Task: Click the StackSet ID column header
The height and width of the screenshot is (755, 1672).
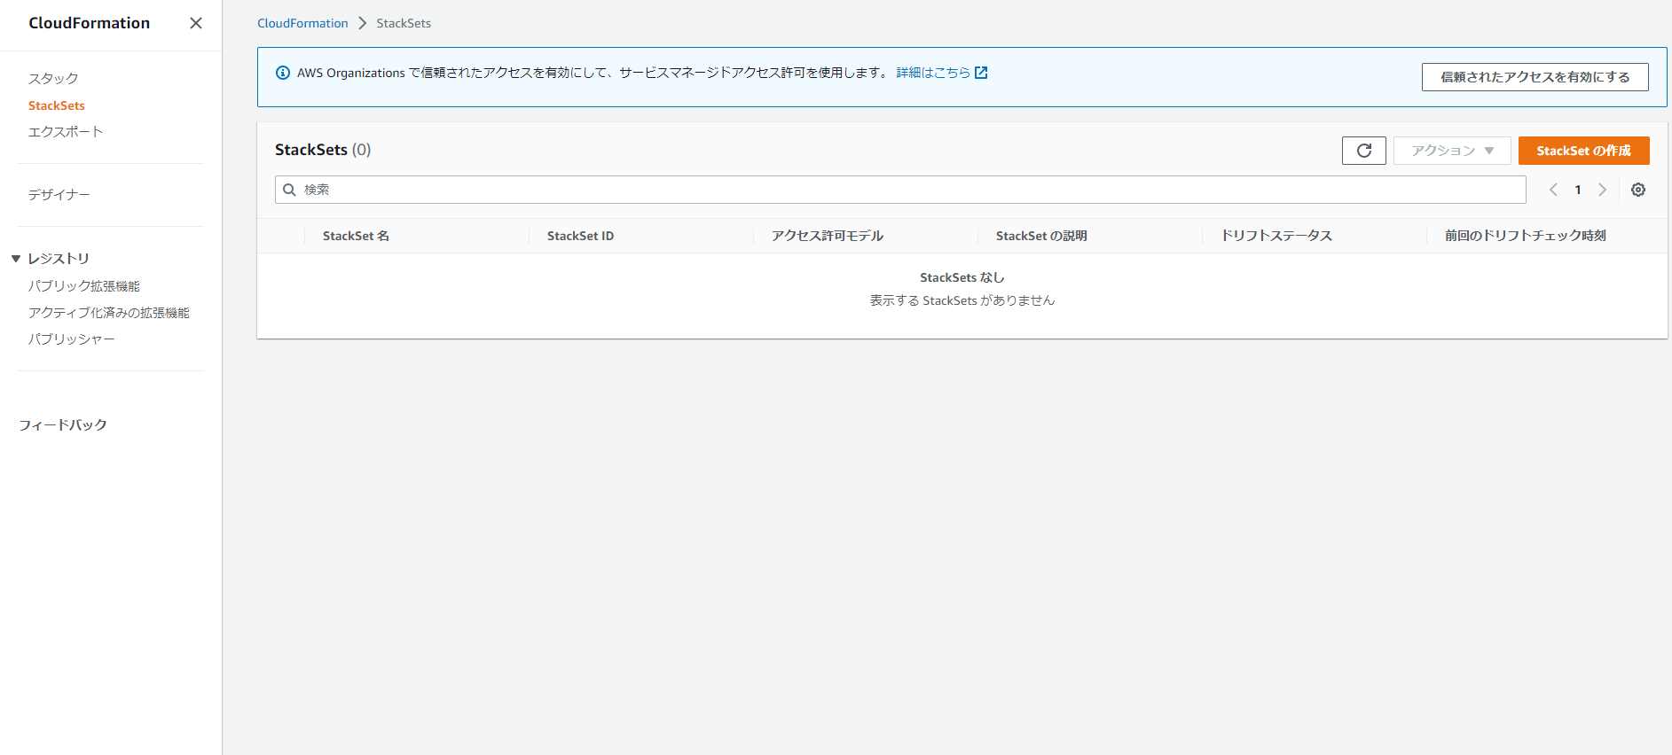Action: (x=580, y=236)
